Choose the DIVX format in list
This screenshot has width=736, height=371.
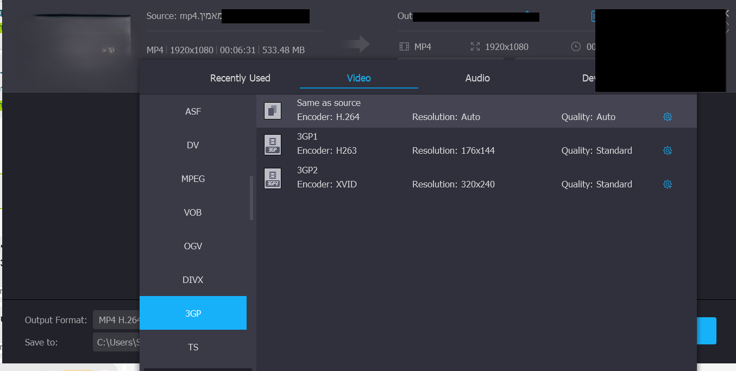[x=193, y=280]
